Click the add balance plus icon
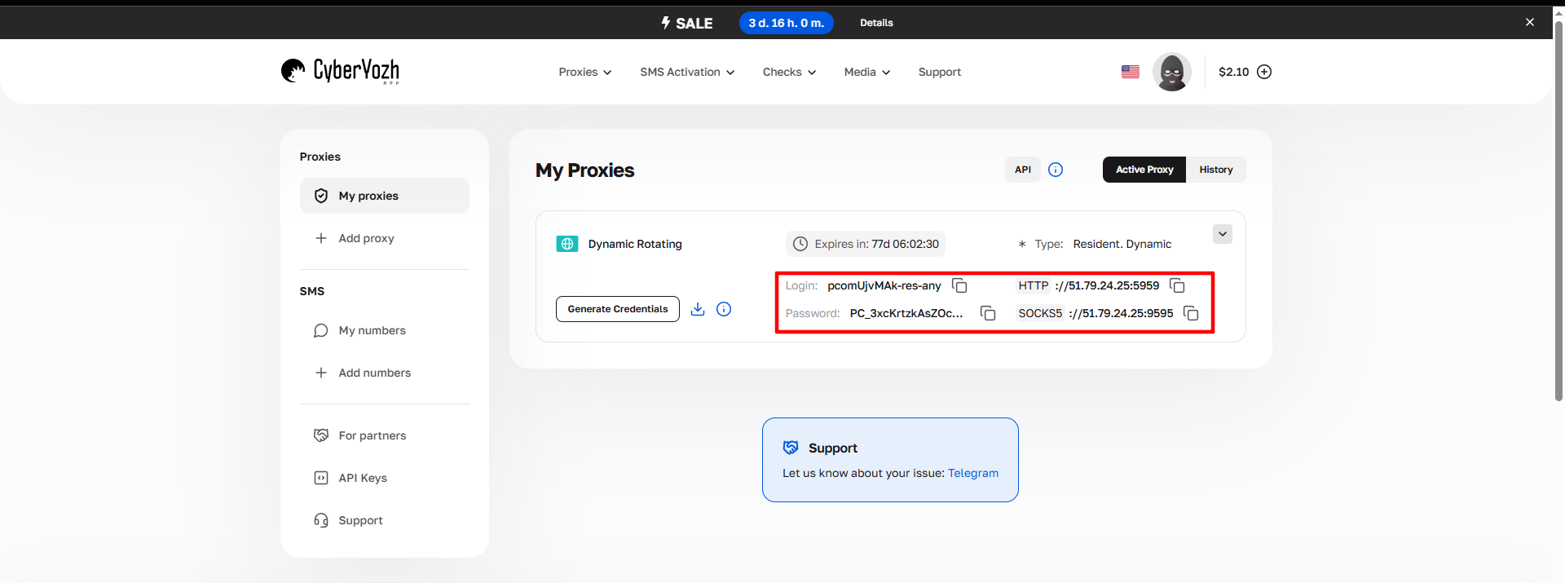This screenshot has width=1565, height=583. point(1264,72)
